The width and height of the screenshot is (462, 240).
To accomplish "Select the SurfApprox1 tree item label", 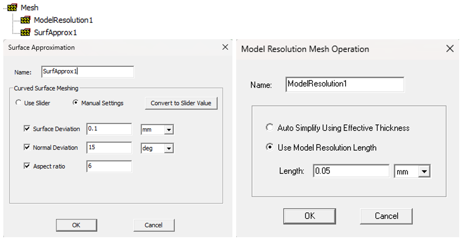I will [55, 33].
